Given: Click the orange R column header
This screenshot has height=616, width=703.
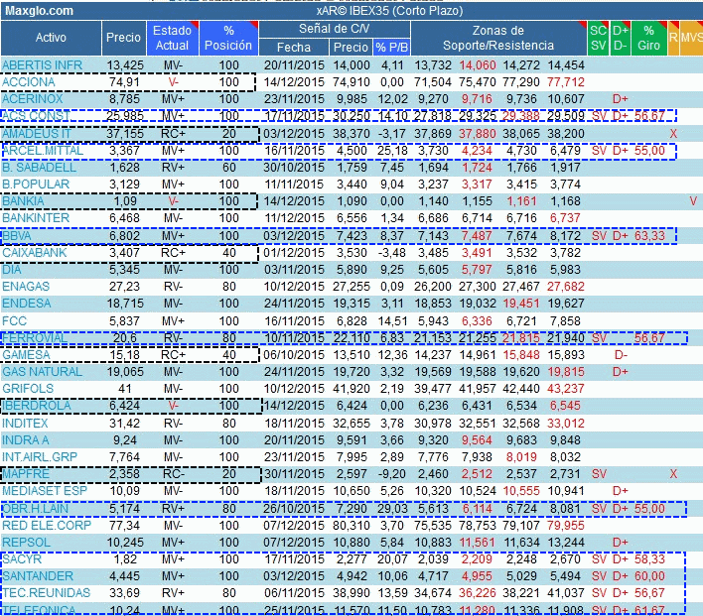Looking at the screenshot, I should click(673, 38).
